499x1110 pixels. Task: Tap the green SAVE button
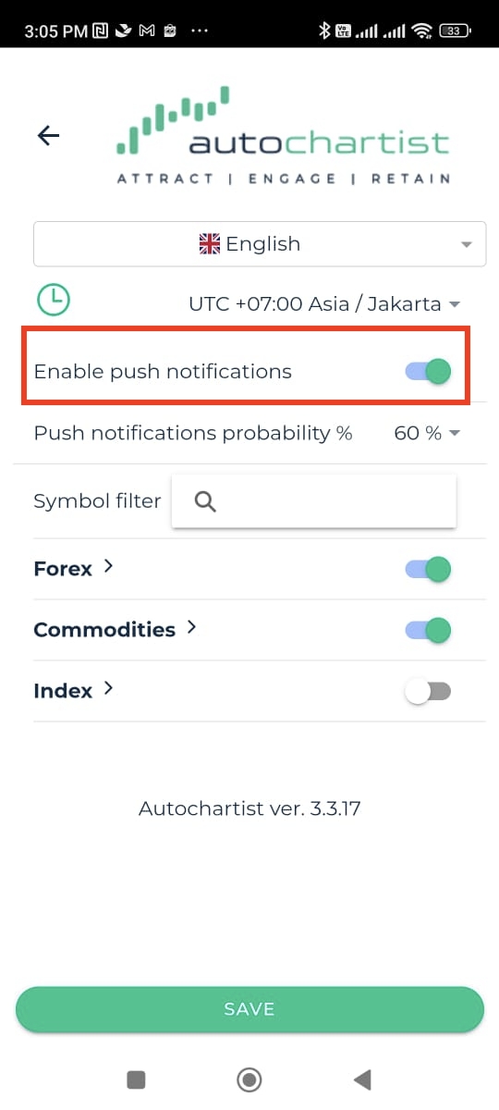click(249, 1009)
